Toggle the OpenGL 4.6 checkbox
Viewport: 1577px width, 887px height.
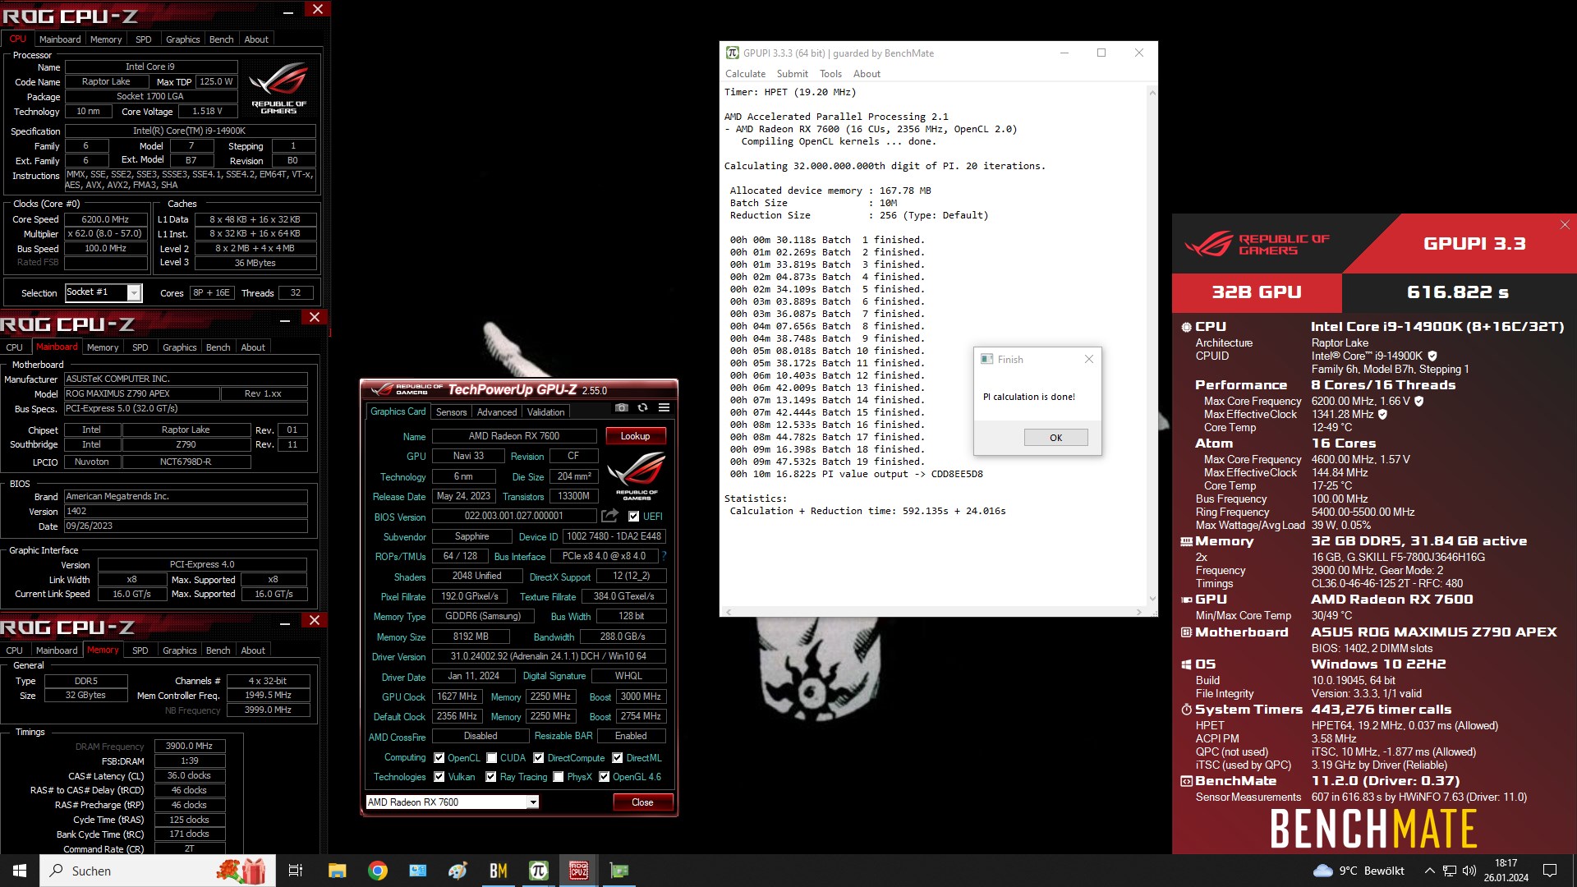click(604, 777)
